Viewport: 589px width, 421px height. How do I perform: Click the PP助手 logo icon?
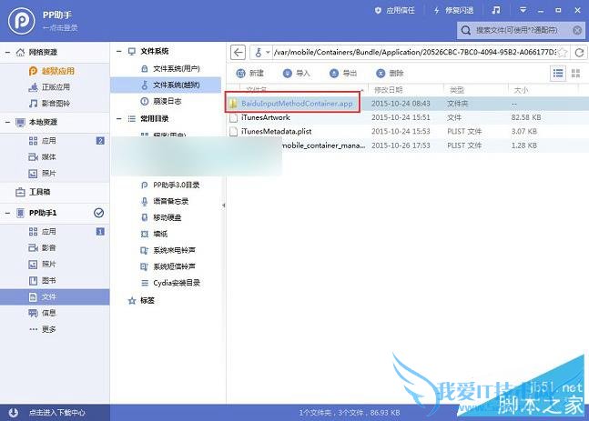[x=22, y=21]
